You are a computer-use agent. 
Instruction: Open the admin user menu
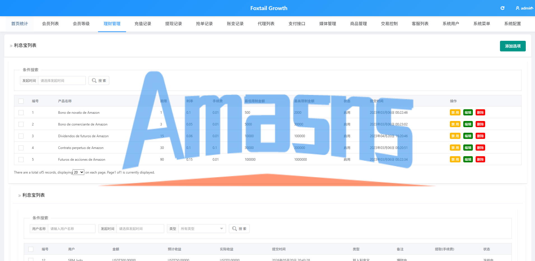[524, 8]
